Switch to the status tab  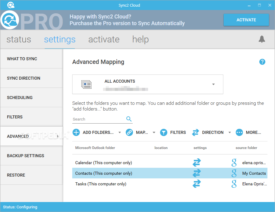(19, 39)
